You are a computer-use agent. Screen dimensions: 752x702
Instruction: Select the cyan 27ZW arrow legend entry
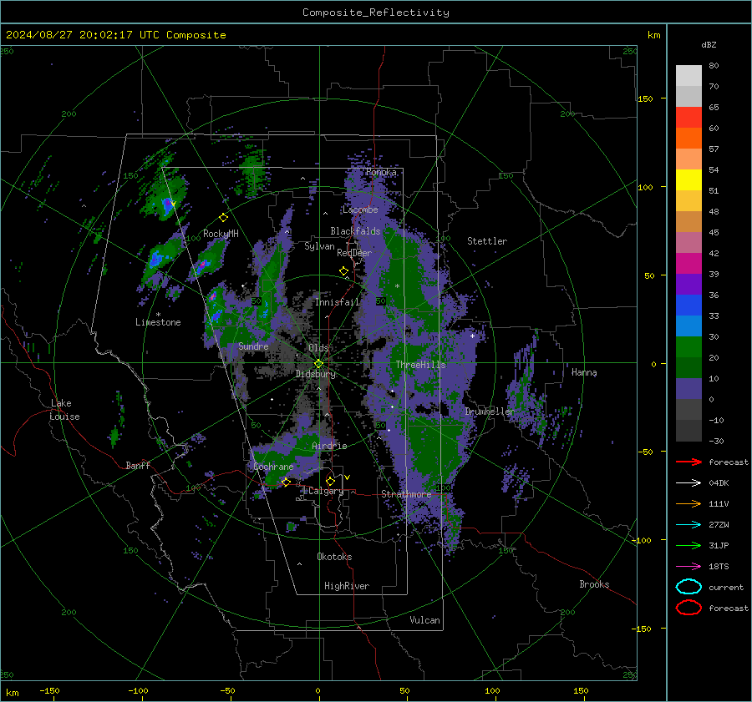click(688, 525)
